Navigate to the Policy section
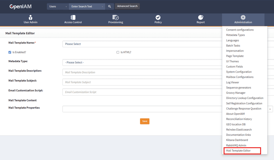 [x=158, y=20]
